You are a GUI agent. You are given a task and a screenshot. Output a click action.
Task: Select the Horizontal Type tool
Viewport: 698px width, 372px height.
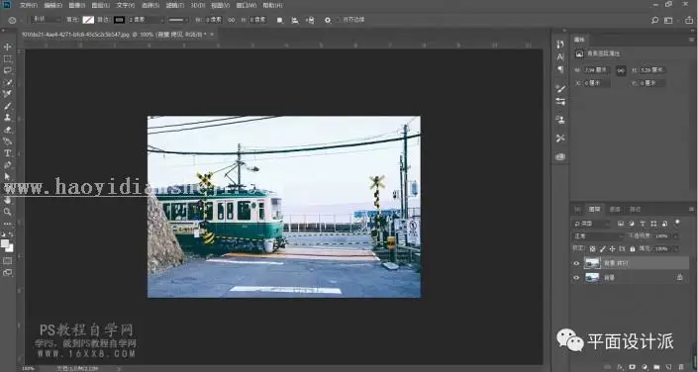pyautogui.click(x=8, y=153)
